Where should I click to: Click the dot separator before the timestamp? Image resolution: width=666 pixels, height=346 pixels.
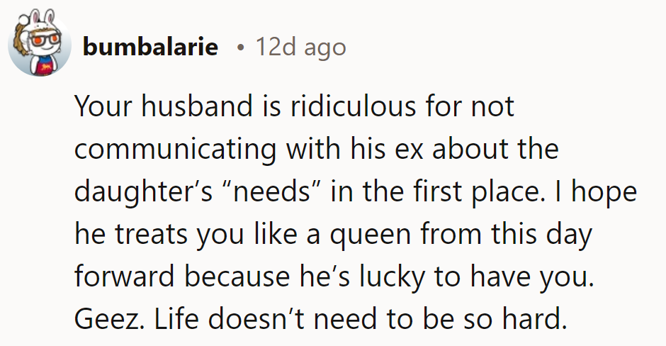[241, 48]
